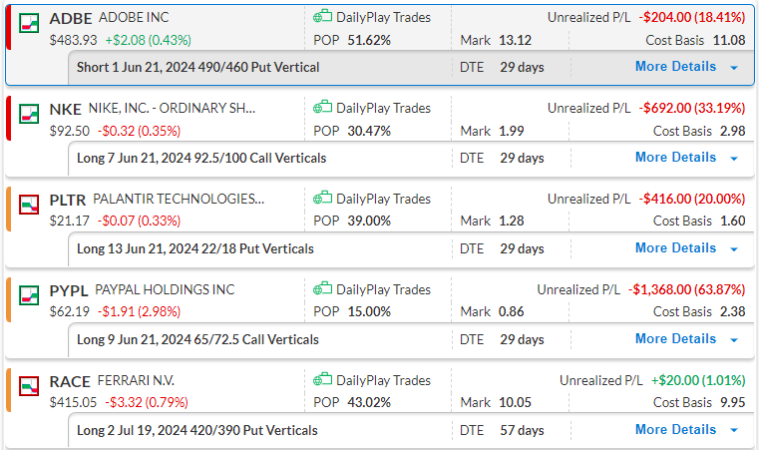Click the NKE Cost Basis 2.98
The image size is (759, 450).
[x=733, y=132]
